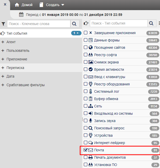Viewport: 160px width, 168px height.
Task: Click the Завершение приложения X icon
Action: pos(91,33)
